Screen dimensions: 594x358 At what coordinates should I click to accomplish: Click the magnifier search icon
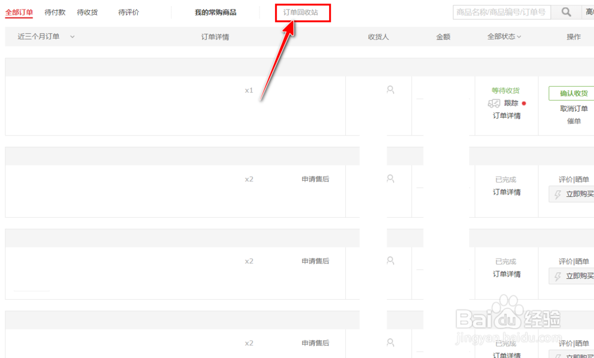566,12
